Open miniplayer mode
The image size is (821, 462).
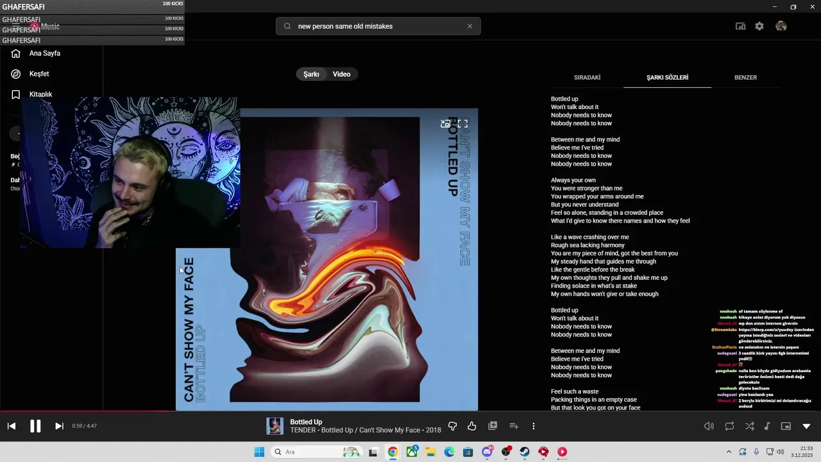pyautogui.click(x=786, y=426)
